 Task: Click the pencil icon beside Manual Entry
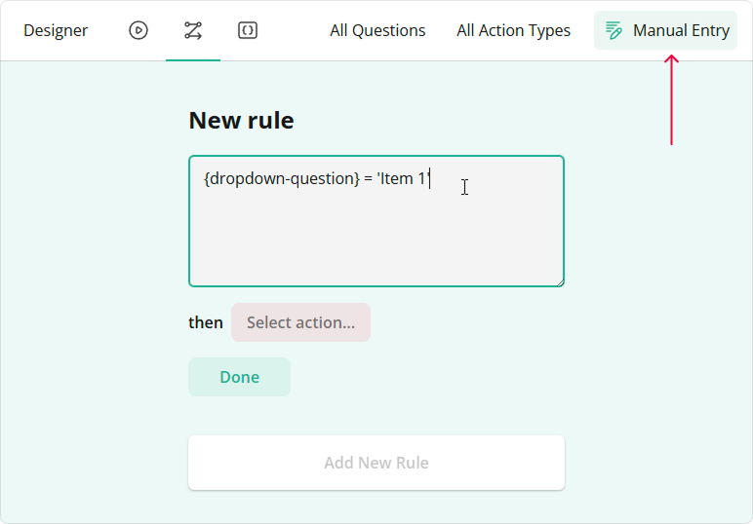[614, 30]
